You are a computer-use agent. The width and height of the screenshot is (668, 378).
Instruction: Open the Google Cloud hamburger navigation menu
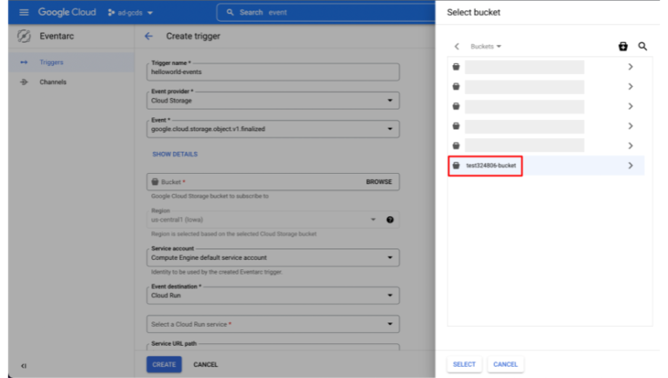[x=23, y=12]
